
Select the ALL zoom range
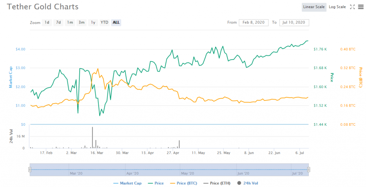coord(116,22)
